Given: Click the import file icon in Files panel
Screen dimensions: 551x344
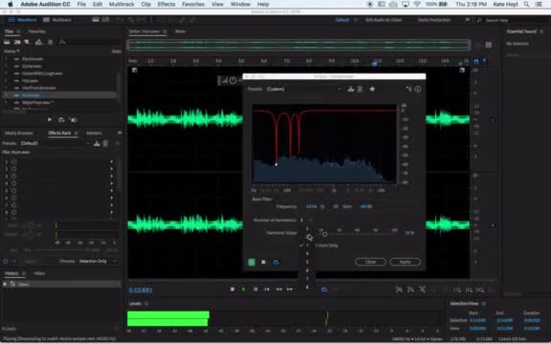Looking at the screenshot, I should click(17, 42).
